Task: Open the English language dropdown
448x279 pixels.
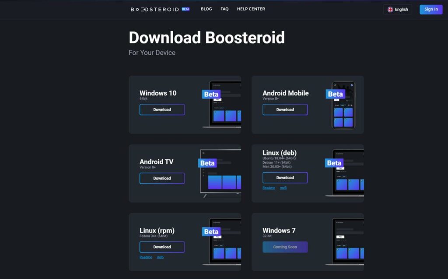Action: (398, 9)
